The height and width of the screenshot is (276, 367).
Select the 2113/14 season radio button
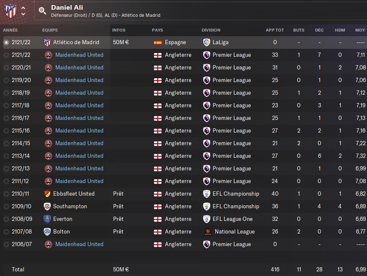pos(6,156)
